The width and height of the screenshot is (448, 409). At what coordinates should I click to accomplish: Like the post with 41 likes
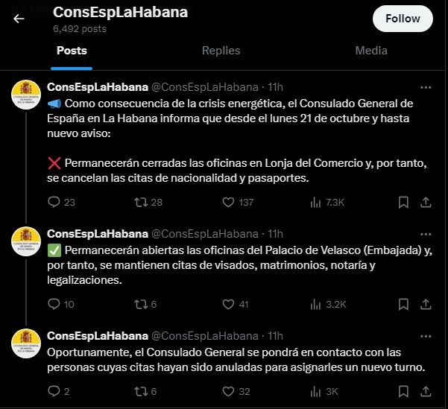(228, 304)
